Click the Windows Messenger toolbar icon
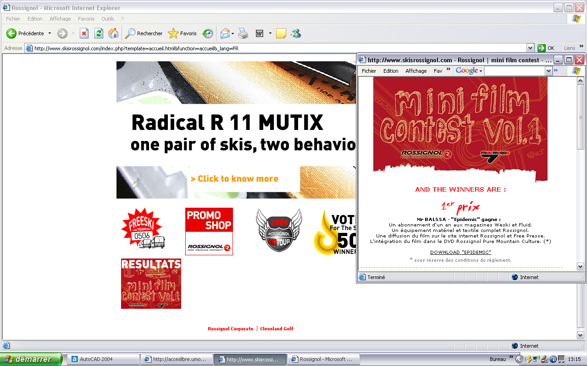587x366 pixels. (x=296, y=33)
